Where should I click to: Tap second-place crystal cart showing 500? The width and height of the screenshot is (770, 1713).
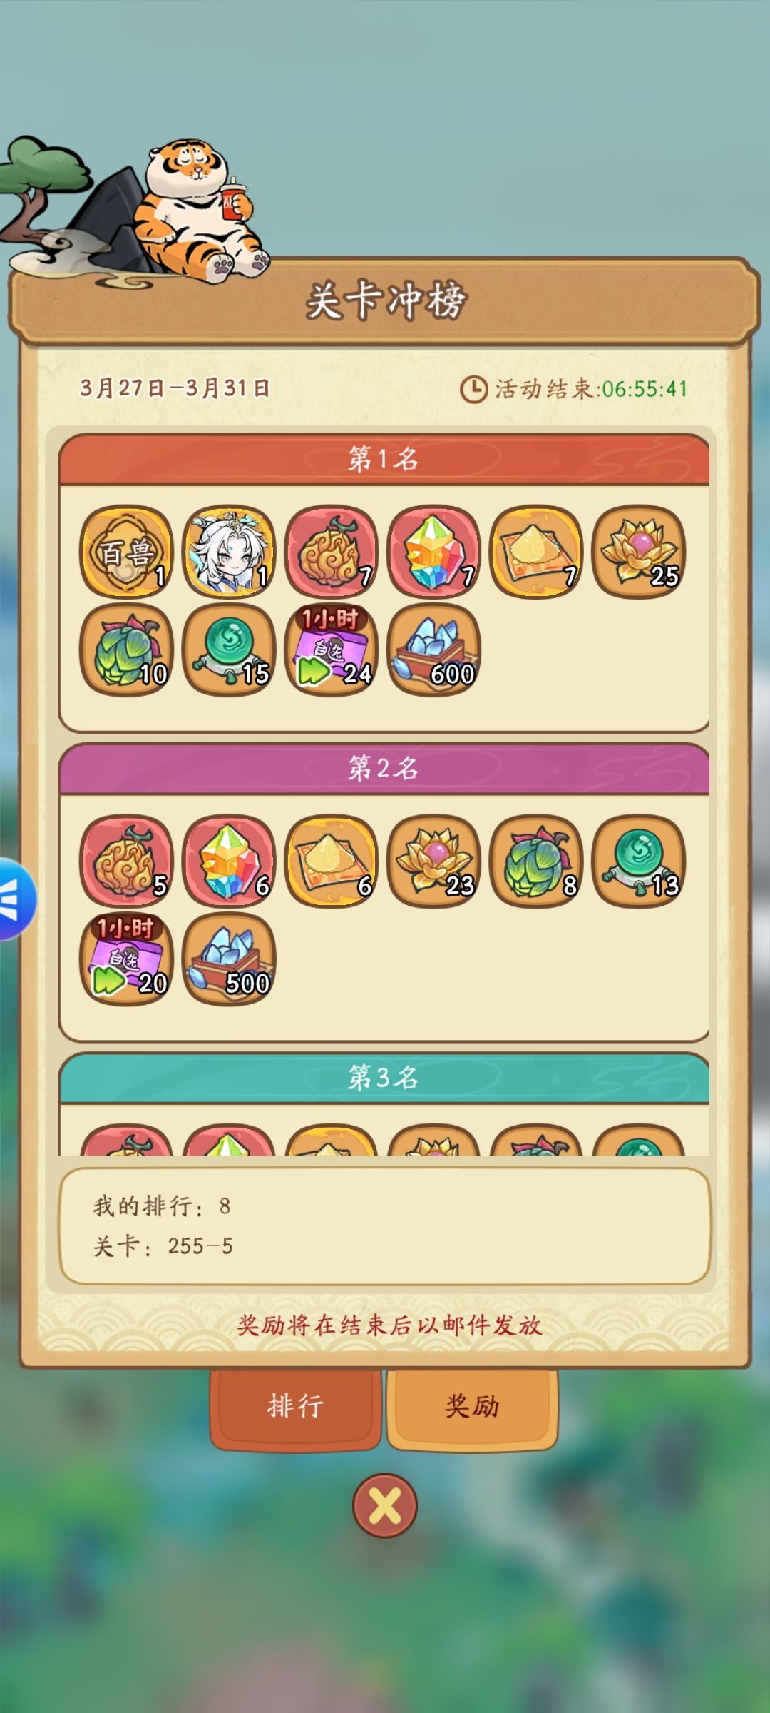[229, 959]
